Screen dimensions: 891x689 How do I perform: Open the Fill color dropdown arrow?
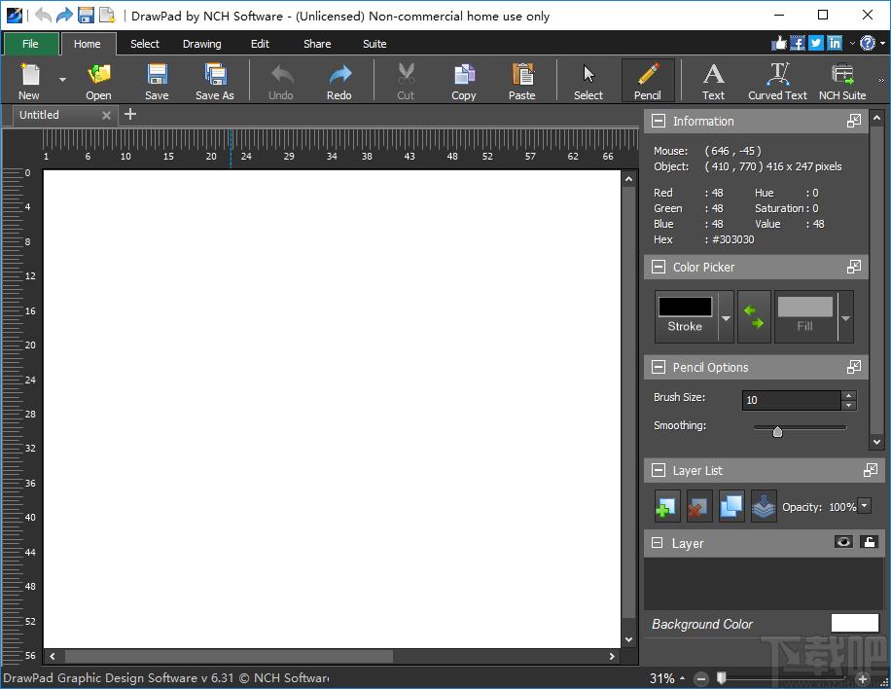tap(845, 317)
